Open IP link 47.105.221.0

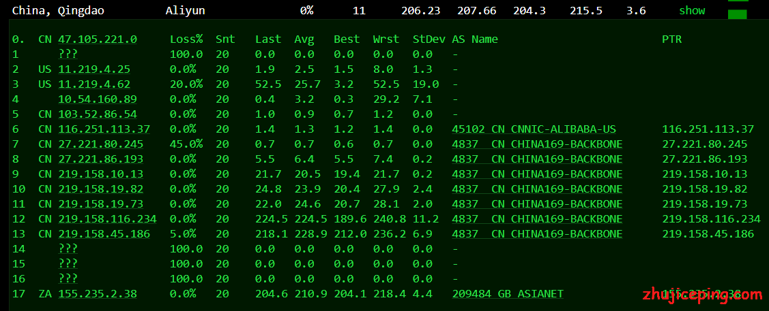pos(98,39)
